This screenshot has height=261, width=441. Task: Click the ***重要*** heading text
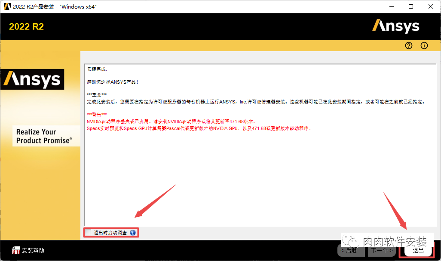[97, 95]
